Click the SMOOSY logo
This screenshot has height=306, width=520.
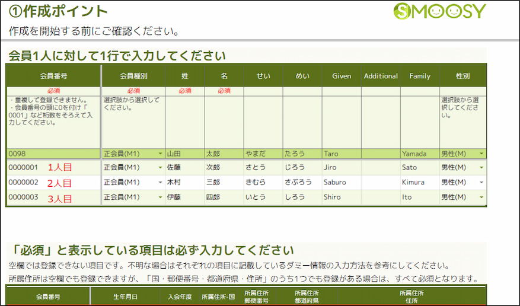pyautogui.click(x=439, y=11)
